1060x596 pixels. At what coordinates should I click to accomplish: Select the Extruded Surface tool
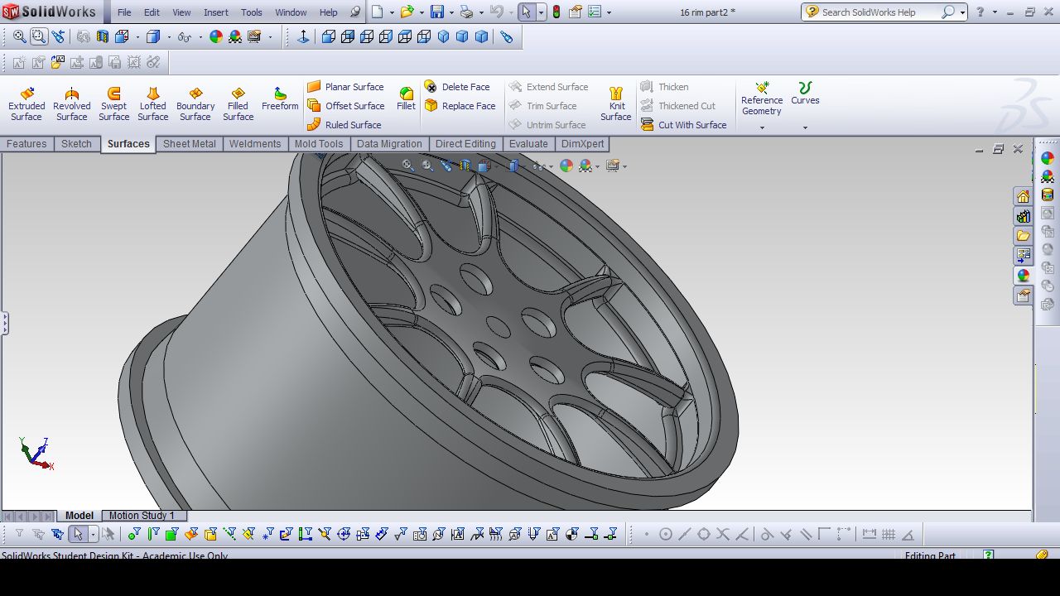pos(26,104)
